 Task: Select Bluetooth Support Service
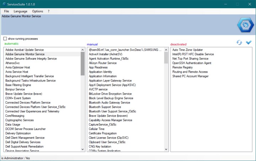pyautogui.click(x=105, y=107)
